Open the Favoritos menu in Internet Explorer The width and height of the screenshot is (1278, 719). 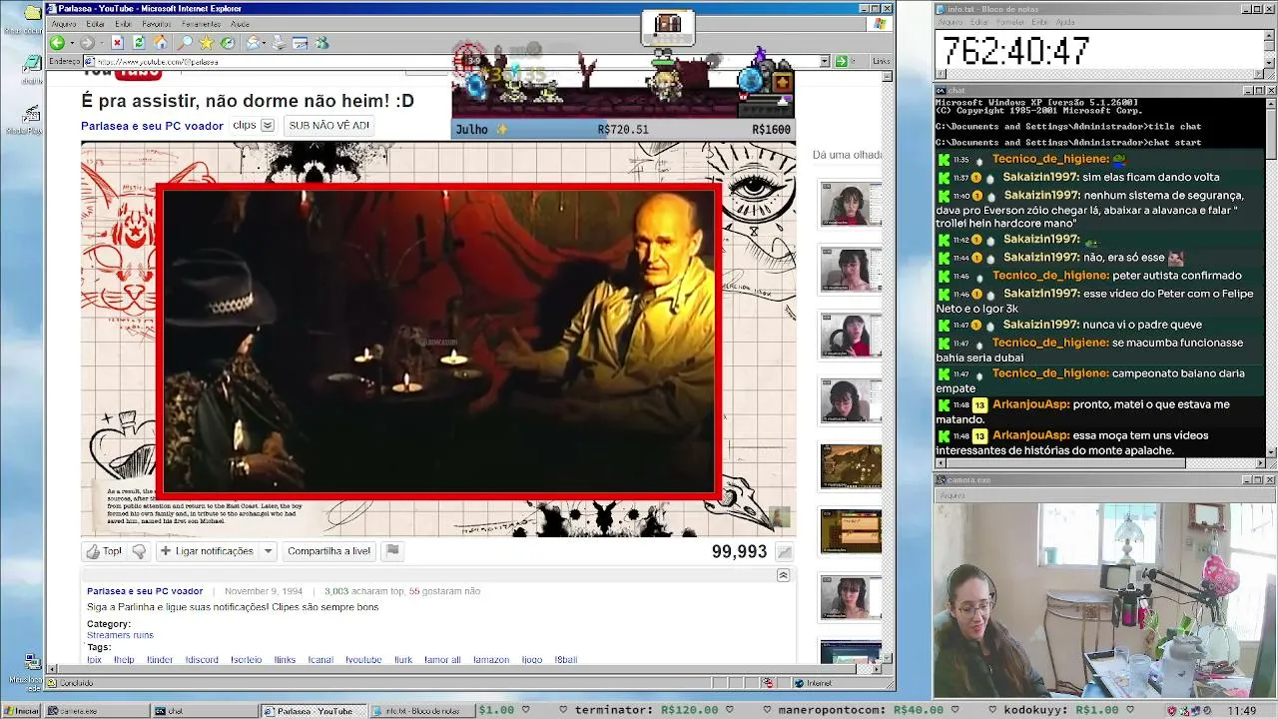(x=157, y=24)
